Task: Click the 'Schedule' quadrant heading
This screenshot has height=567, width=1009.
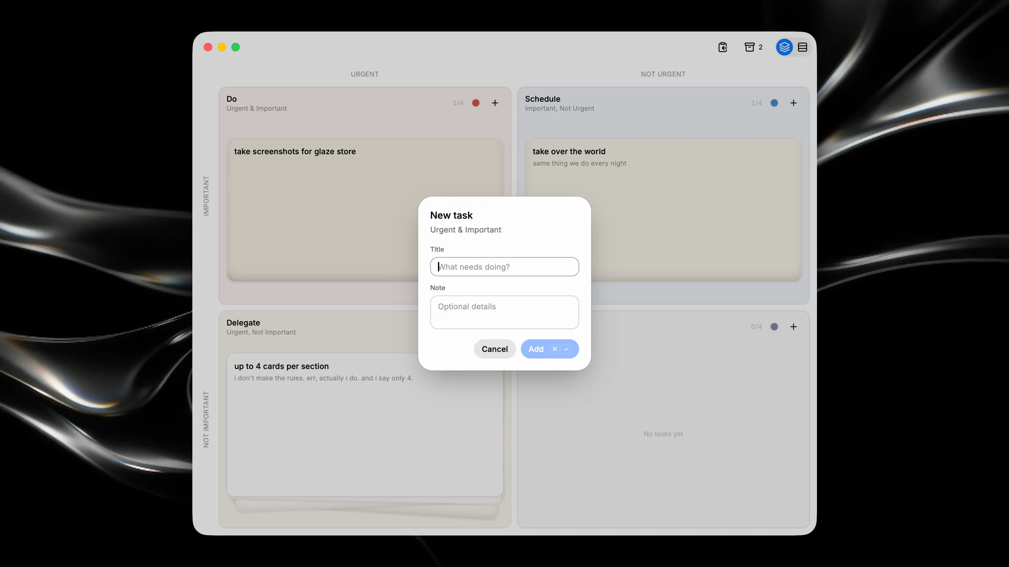Action: (542, 99)
